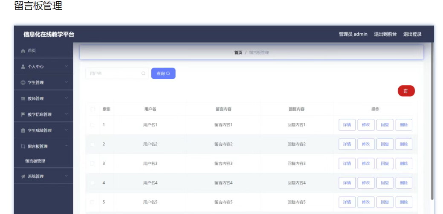
Task: Check the checkbox for row 用户名2
Action: coord(92,144)
